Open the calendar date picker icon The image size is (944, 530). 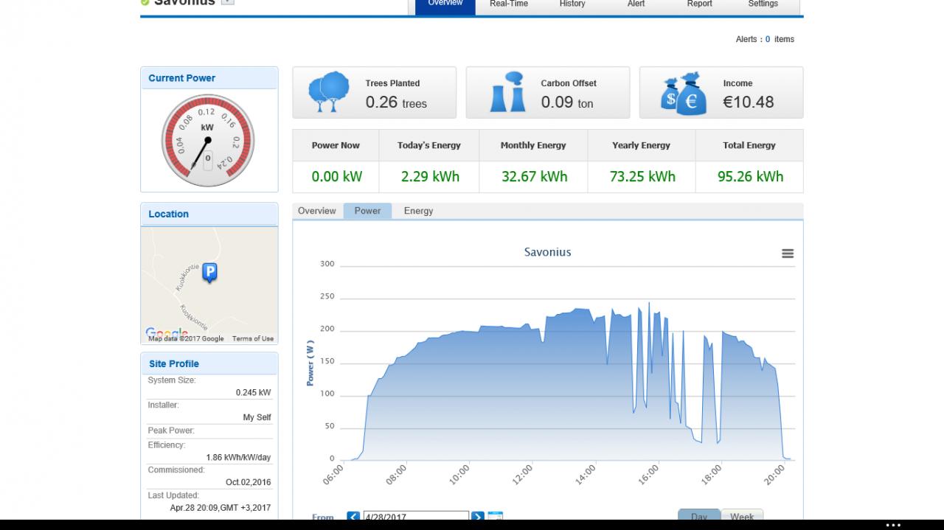[x=495, y=517]
